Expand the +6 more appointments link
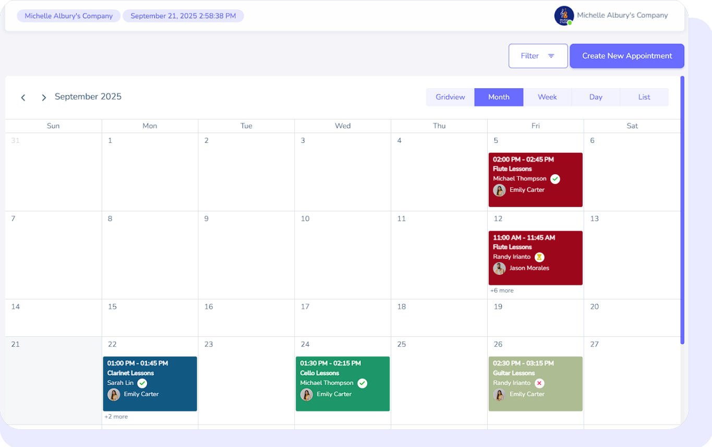Viewport: 712px width, 447px height. (502, 291)
